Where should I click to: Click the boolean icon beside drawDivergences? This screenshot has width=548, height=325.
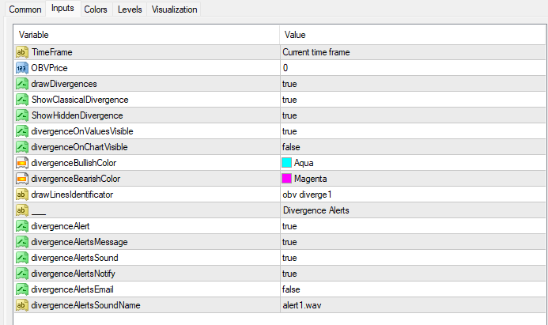tap(22, 84)
